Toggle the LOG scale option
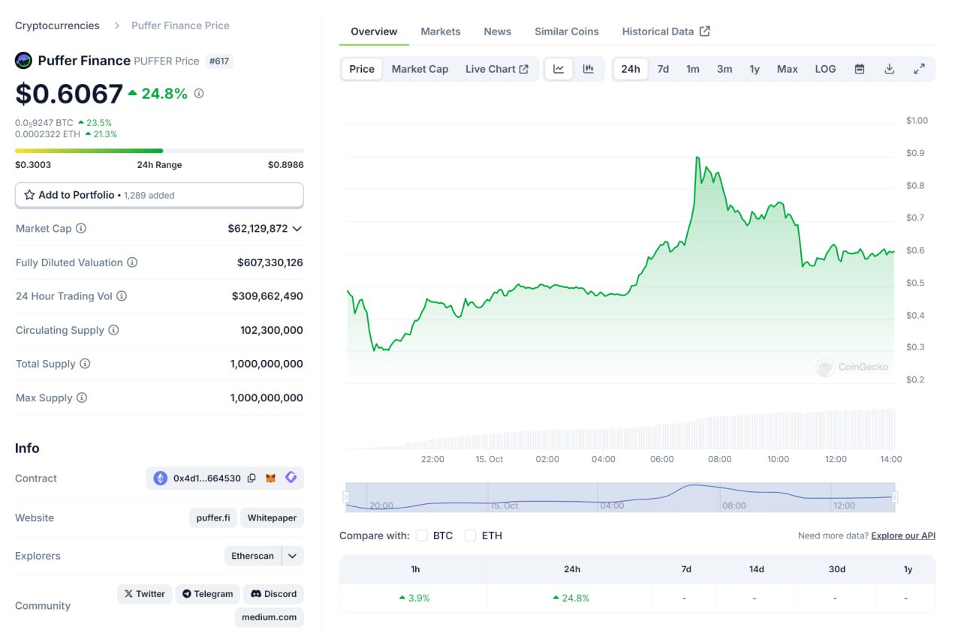 tap(825, 69)
